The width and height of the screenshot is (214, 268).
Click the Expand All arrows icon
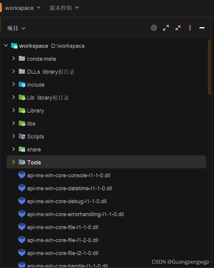click(x=166, y=28)
